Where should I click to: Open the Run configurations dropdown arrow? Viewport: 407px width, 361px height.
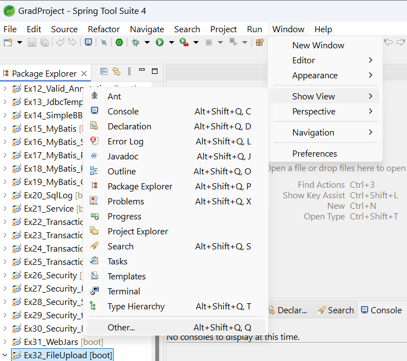[x=171, y=42]
